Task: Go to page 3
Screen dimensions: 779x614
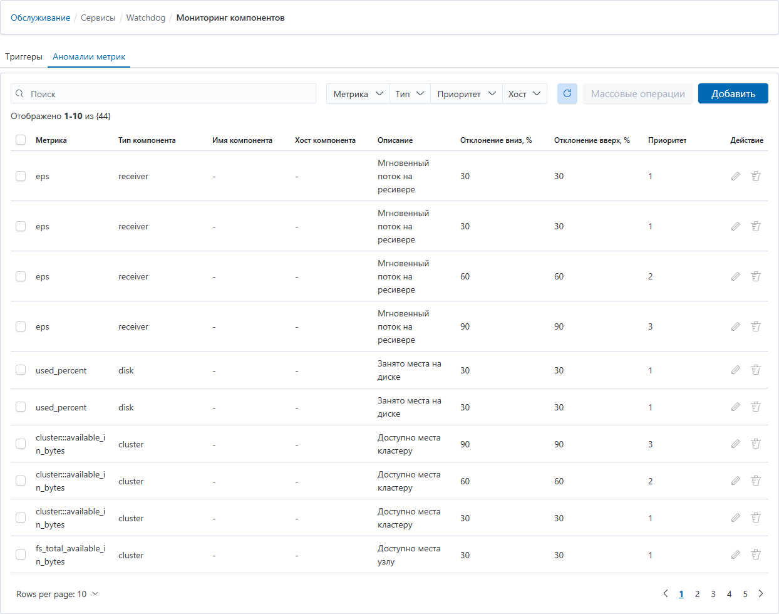Action: click(x=713, y=594)
